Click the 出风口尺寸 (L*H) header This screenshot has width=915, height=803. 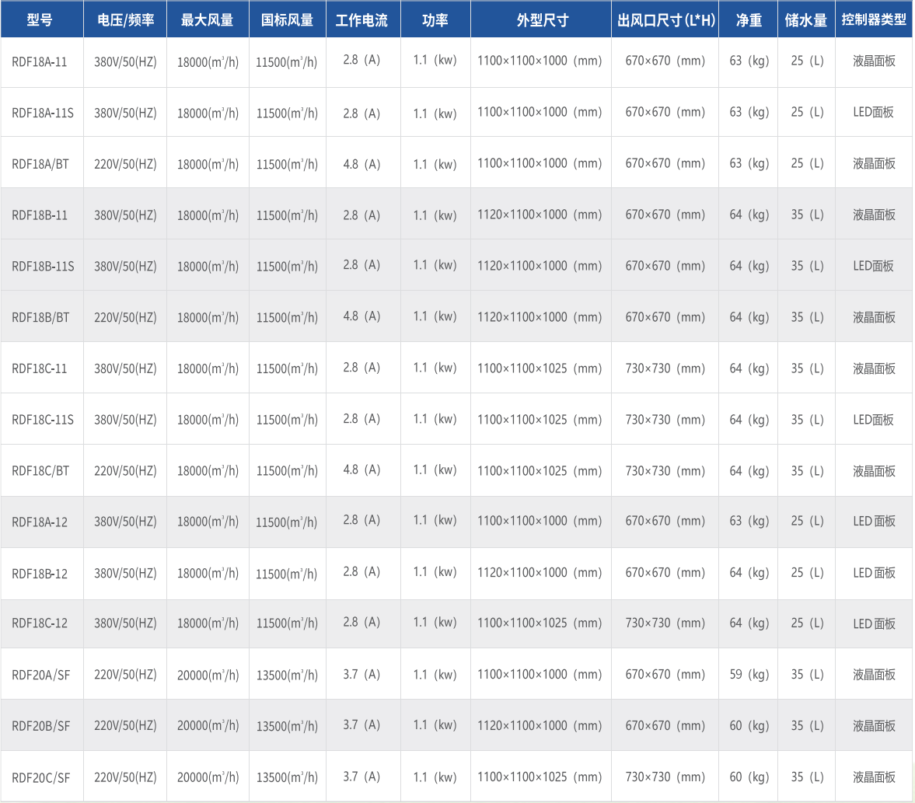665,19
